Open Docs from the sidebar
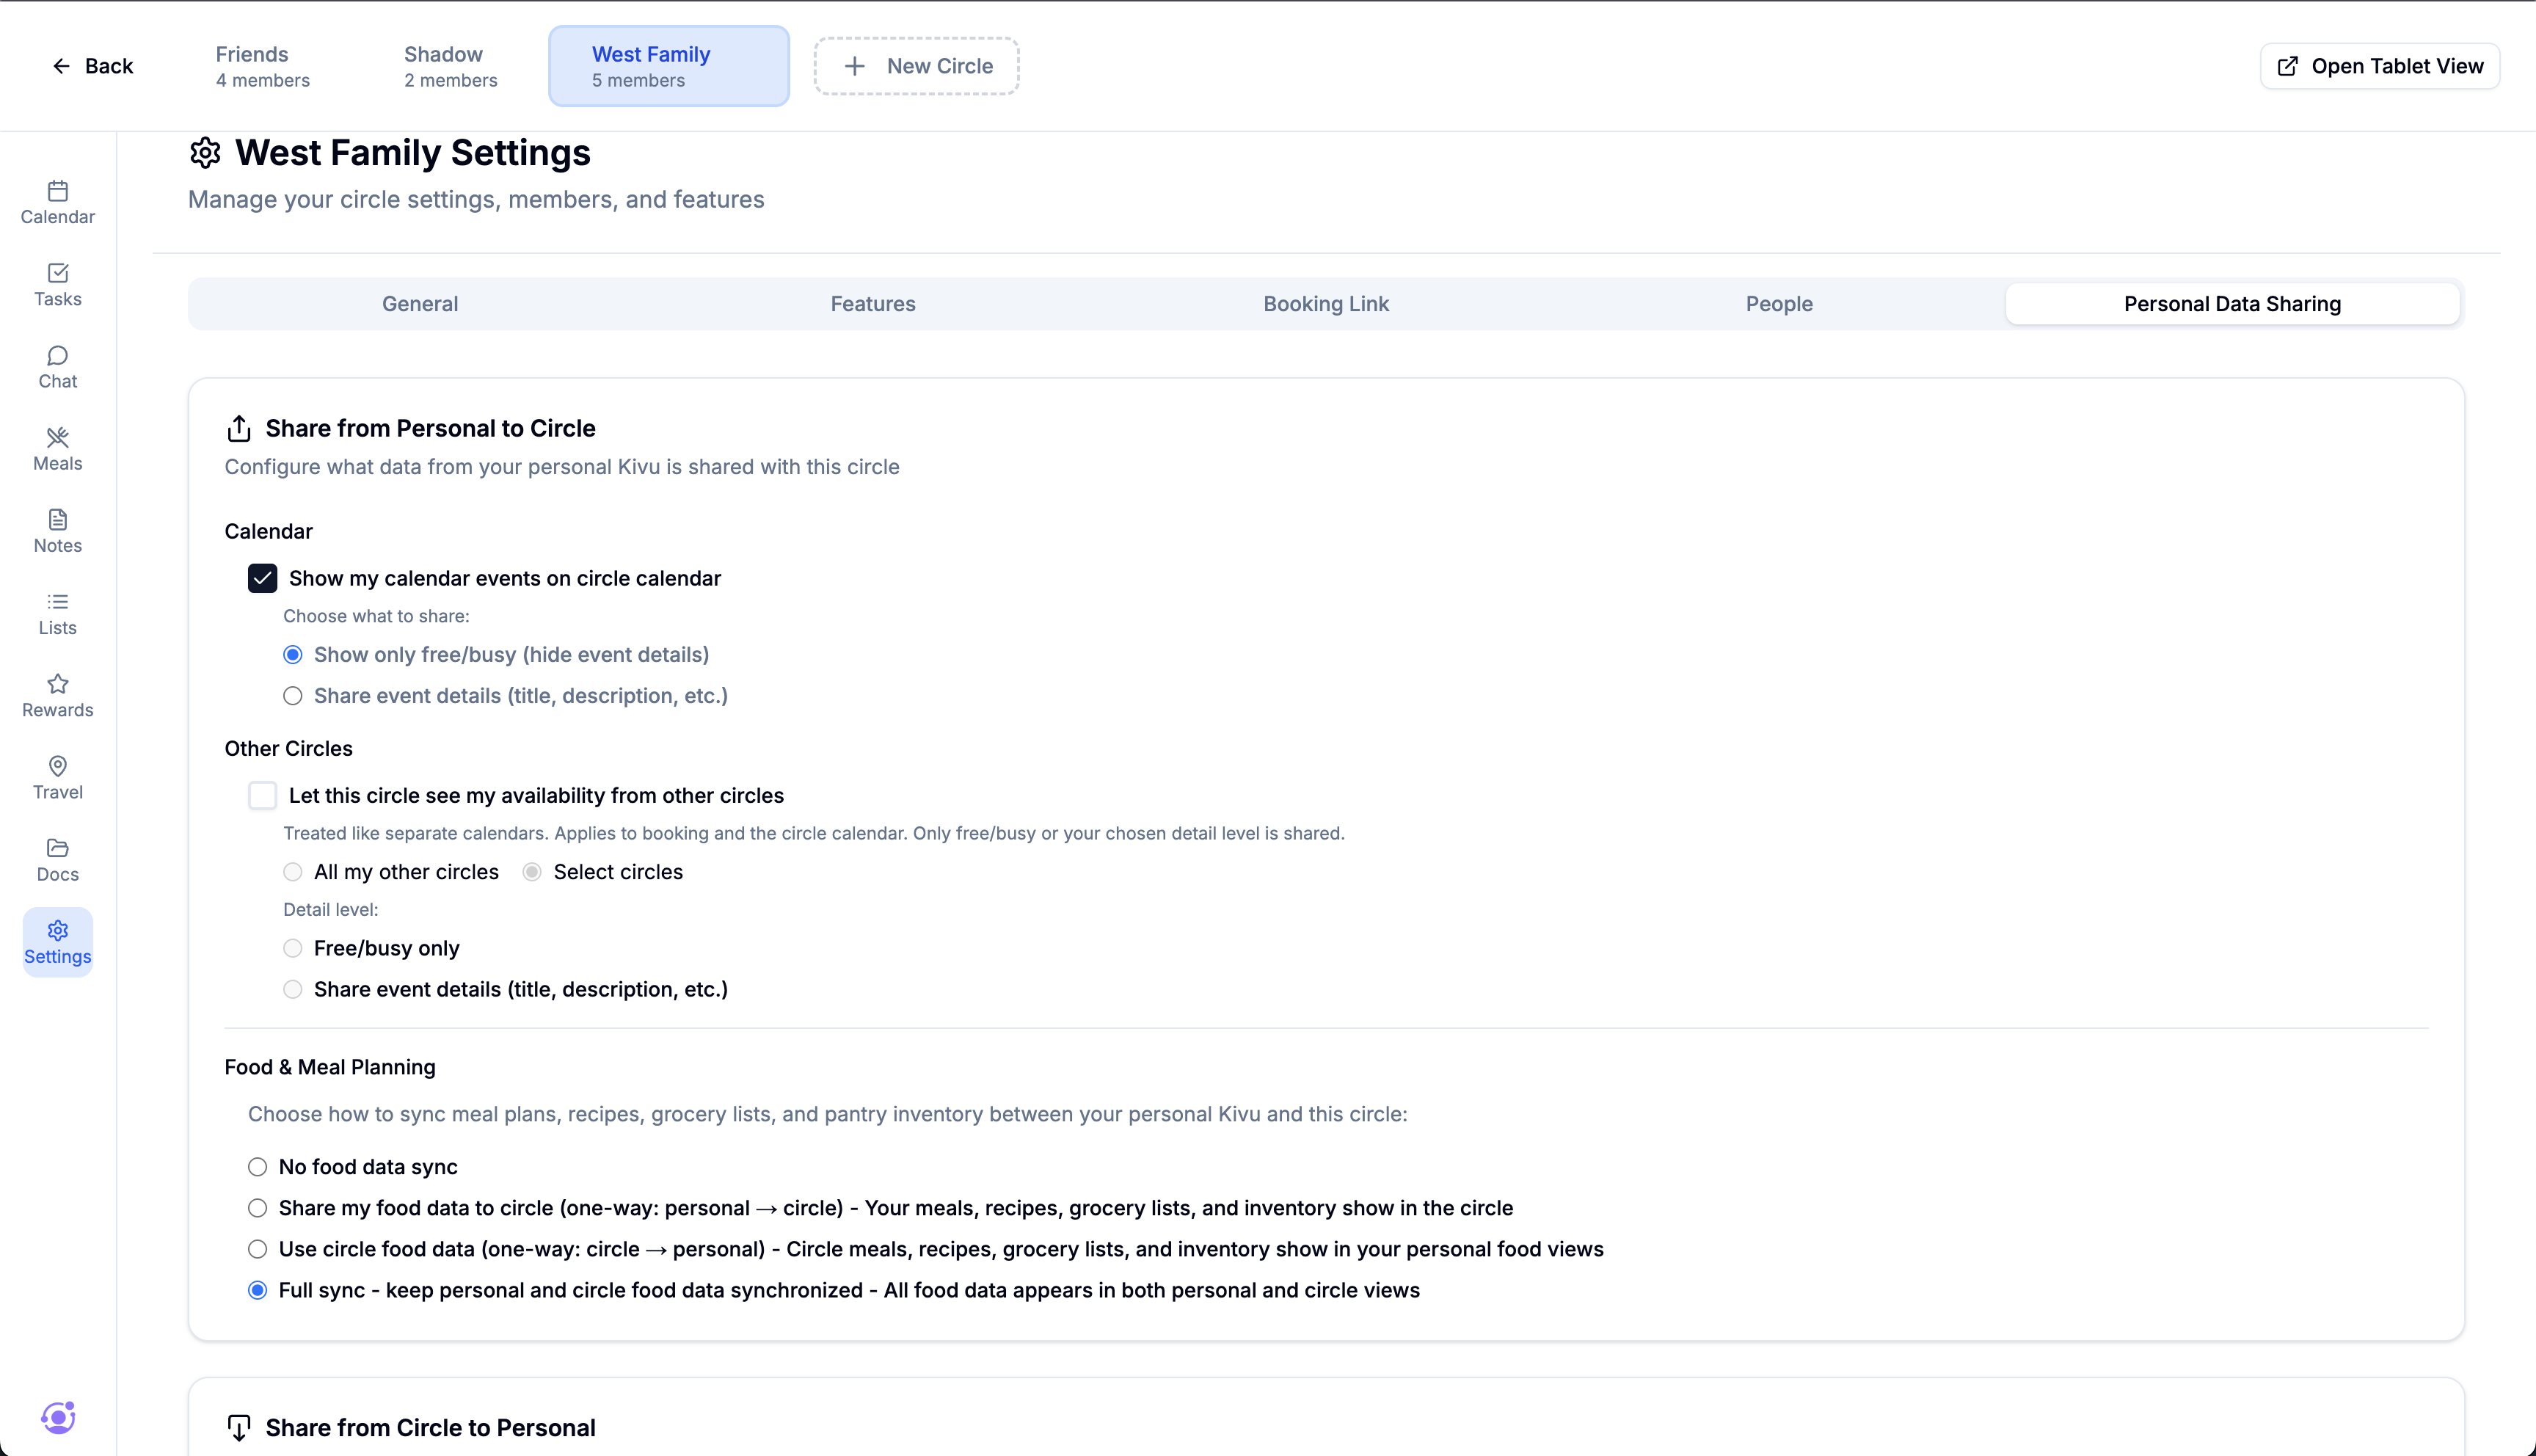 click(x=57, y=860)
